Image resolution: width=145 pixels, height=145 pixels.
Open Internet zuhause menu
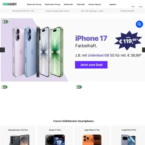[95, 5]
